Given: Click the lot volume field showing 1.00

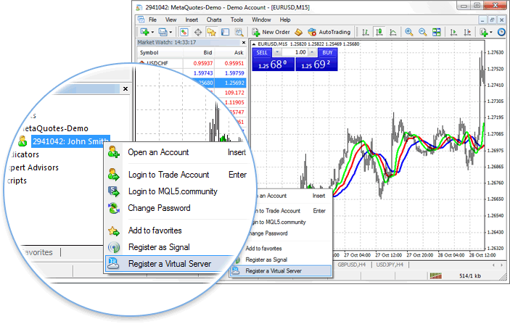Looking at the screenshot, I should click(x=299, y=53).
